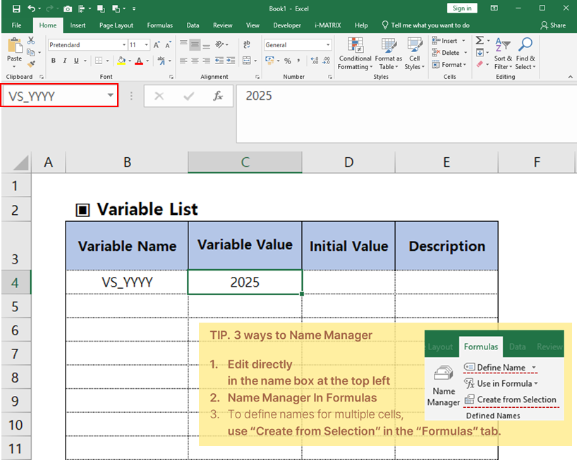Toggle Italic formatting
577x460 pixels.
(x=65, y=61)
